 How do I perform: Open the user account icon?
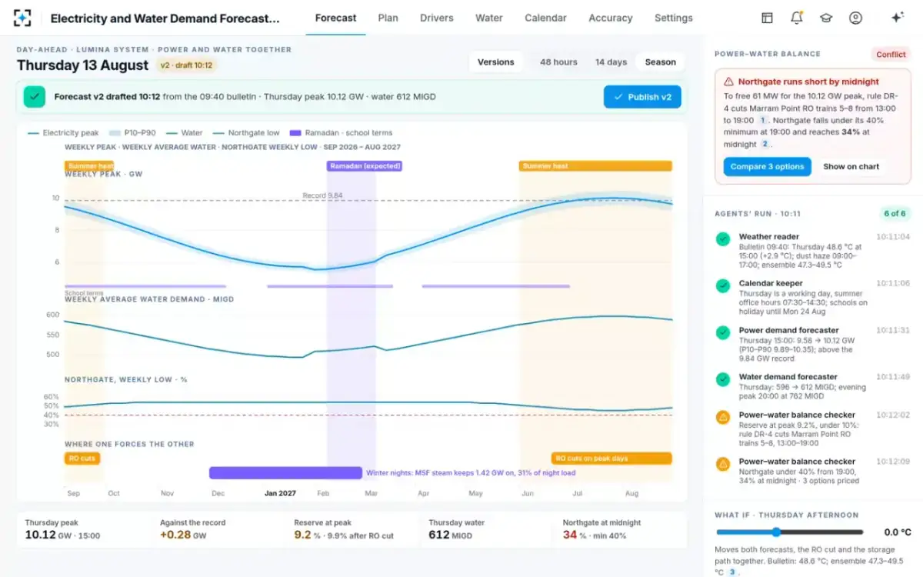855,18
